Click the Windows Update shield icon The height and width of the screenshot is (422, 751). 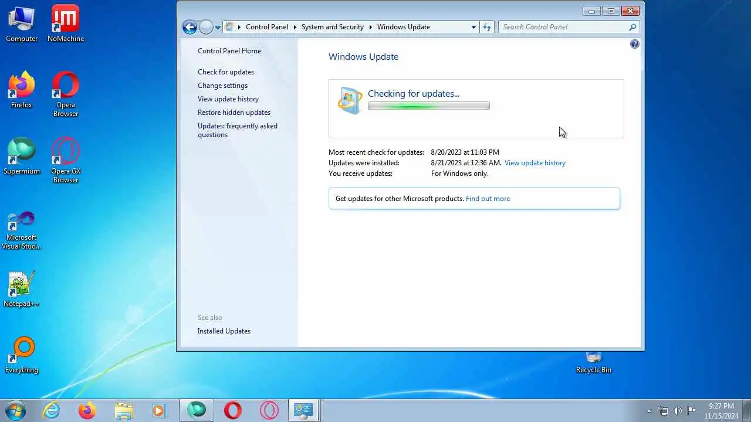[350, 100]
